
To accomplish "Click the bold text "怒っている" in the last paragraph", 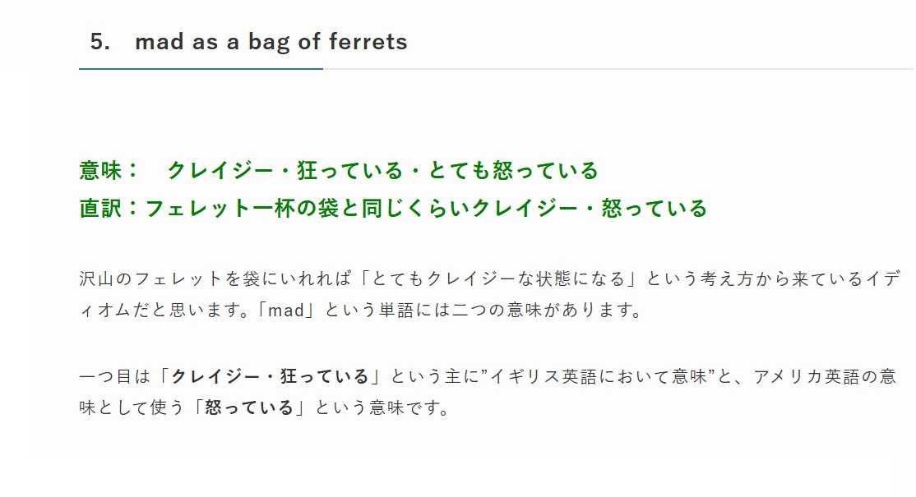I will 249,407.
